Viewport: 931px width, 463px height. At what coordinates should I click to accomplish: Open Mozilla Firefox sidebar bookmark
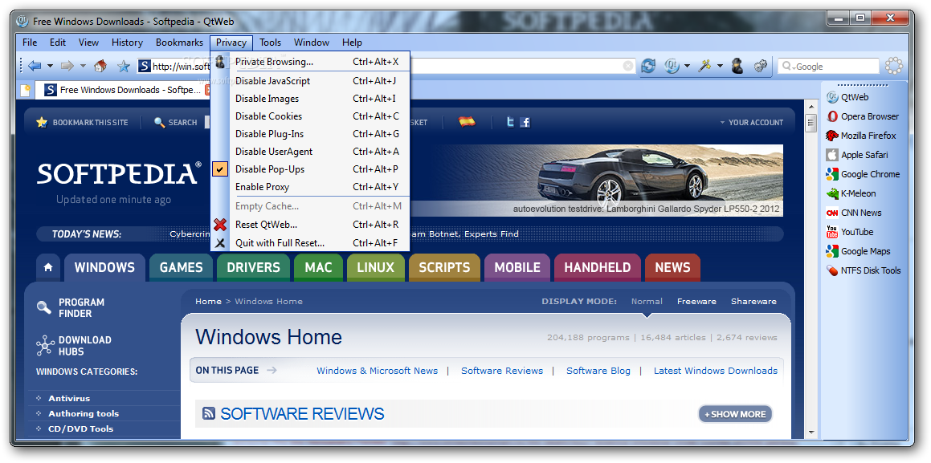click(x=860, y=136)
